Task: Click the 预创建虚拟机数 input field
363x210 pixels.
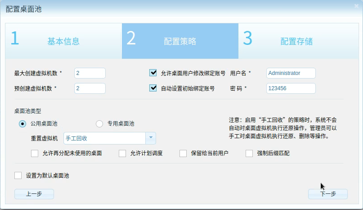Action: click(x=90, y=88)
